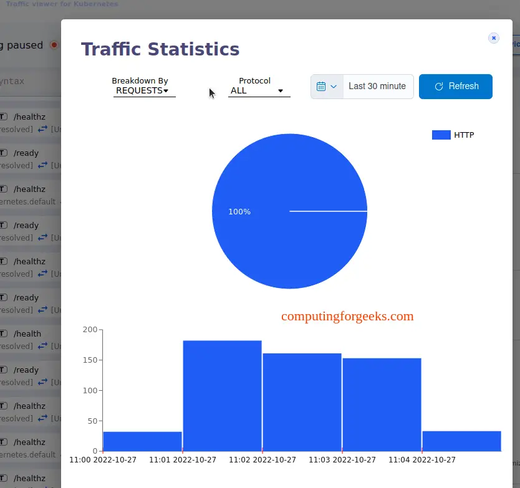Expand the time range chevron dropdown
520x488 pixels.
tap(334, 87)
